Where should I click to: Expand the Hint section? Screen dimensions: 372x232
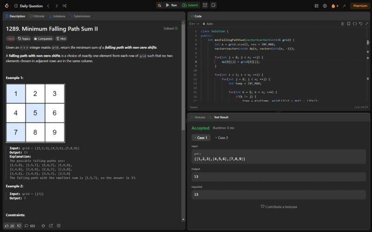[x=61, y=39]
